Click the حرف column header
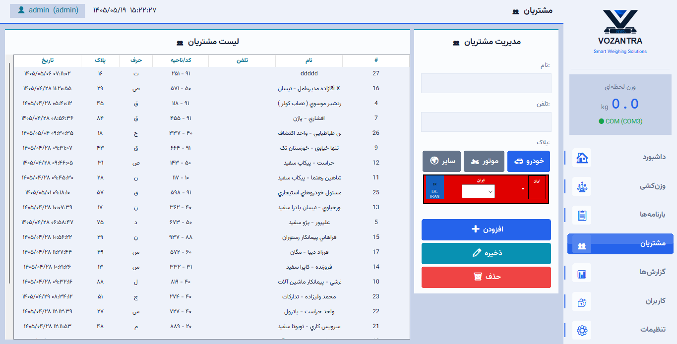This screenshot has height=344, width=677. point(136,60)
